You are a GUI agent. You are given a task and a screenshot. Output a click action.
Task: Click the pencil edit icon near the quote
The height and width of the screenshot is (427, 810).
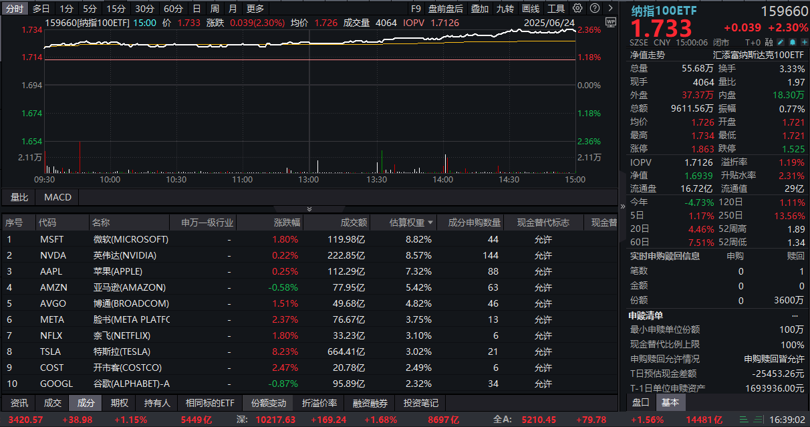coord(781,41)
